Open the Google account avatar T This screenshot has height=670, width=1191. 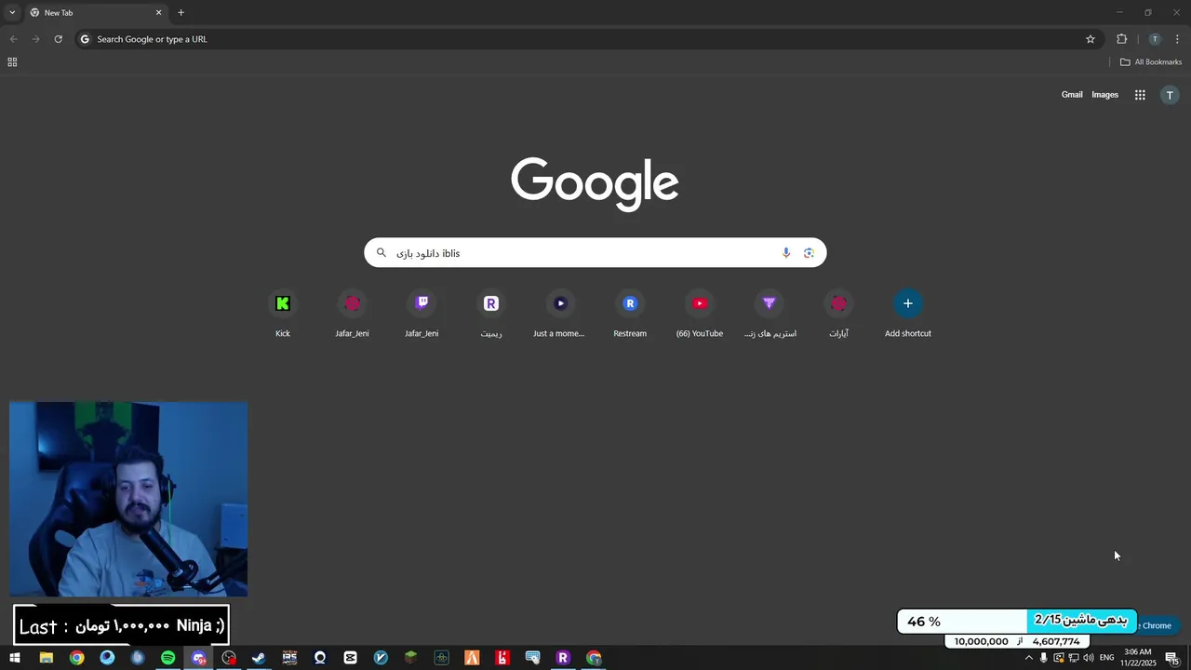coord(1170,95)
